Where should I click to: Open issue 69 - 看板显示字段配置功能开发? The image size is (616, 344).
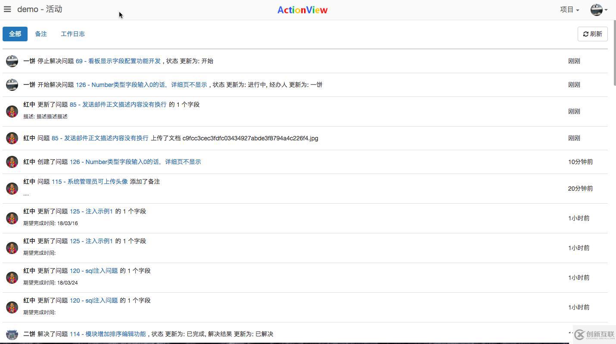[x=118, y=61]
